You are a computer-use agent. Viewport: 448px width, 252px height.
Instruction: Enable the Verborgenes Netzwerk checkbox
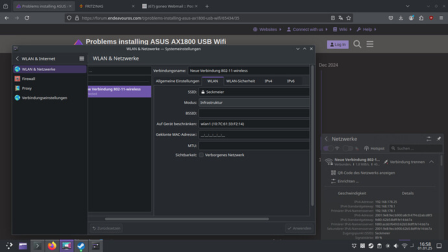[201, 155]
